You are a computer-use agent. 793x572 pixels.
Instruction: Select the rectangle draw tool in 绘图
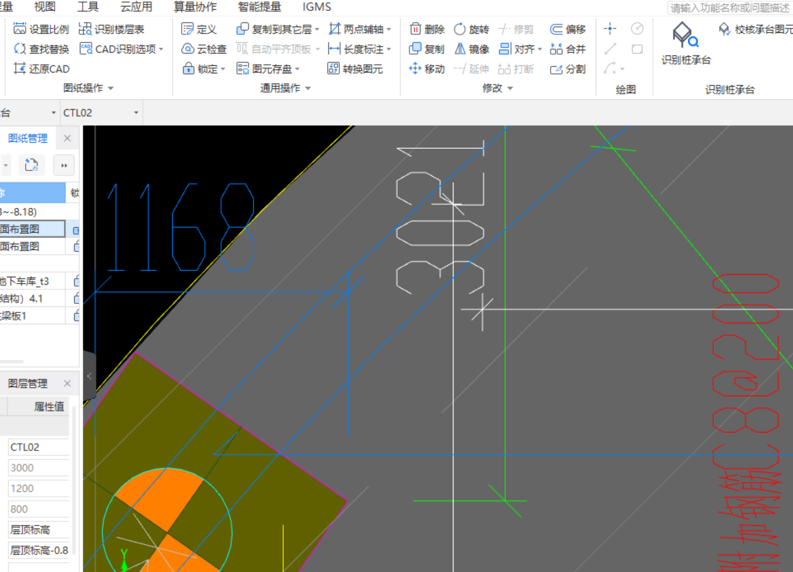point(637,49)
